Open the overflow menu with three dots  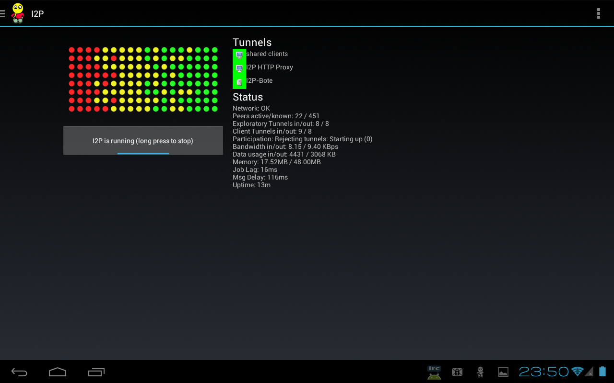pos(598,13)
